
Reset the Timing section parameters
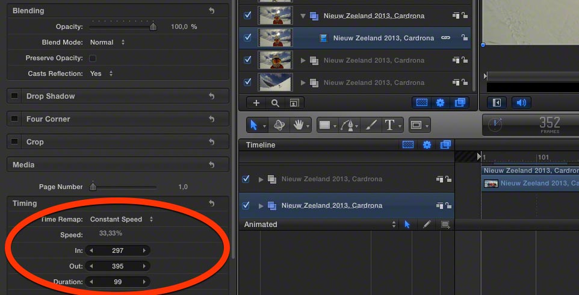[x=212, y=203]
